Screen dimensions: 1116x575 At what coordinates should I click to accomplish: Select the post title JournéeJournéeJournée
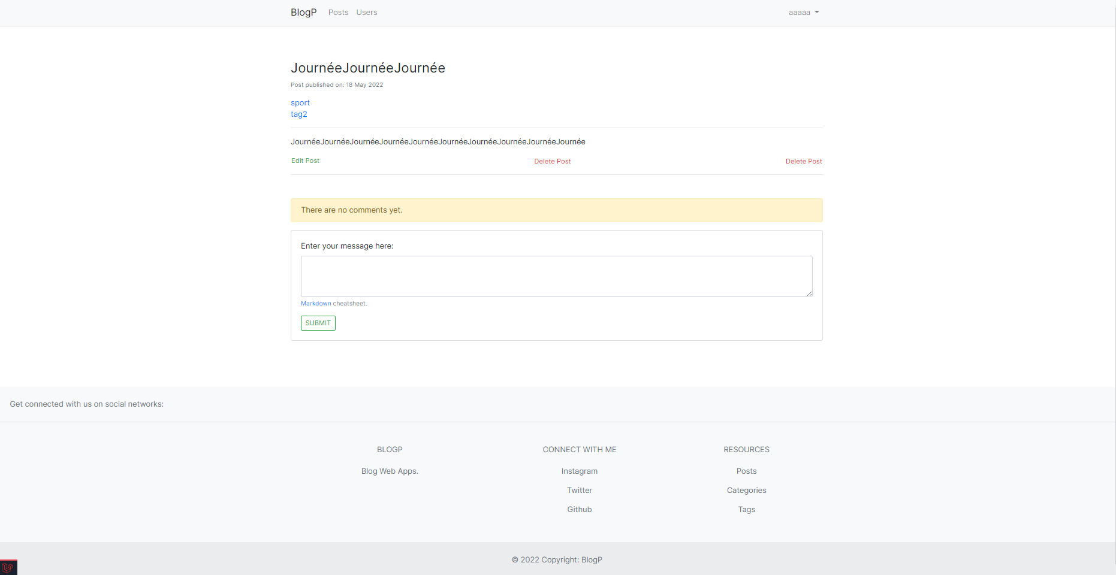(x=367, y=68)
